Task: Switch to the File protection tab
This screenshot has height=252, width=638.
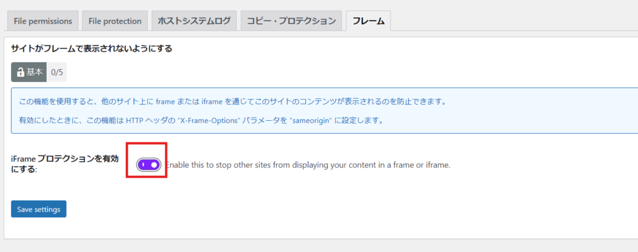Action: point(115,21)
